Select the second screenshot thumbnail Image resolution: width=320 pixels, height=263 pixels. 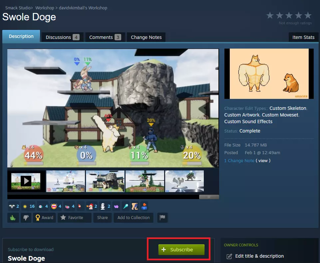coord(66,181)
